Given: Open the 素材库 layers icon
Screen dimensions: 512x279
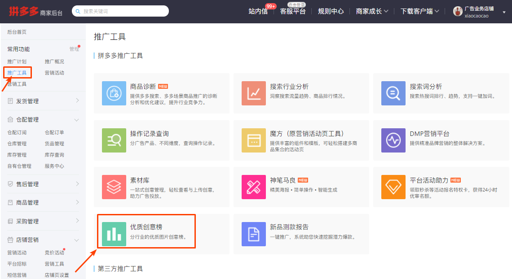Looking at the screenshot, I should point(114,187).
